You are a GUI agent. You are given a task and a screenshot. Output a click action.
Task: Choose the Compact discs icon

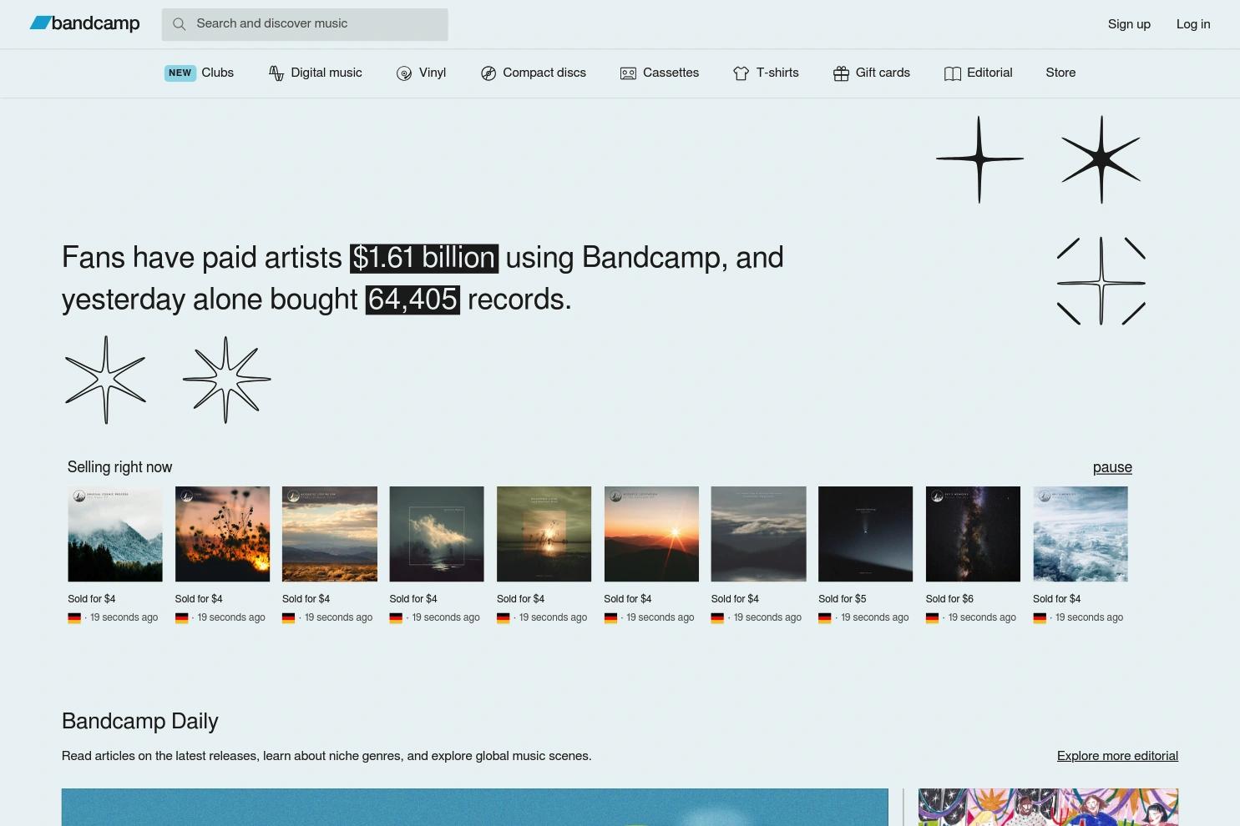coord(488,73)
